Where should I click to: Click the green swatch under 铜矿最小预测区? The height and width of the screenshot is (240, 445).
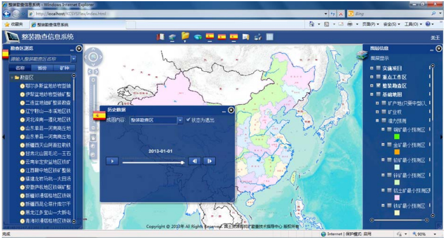(397, 137)
